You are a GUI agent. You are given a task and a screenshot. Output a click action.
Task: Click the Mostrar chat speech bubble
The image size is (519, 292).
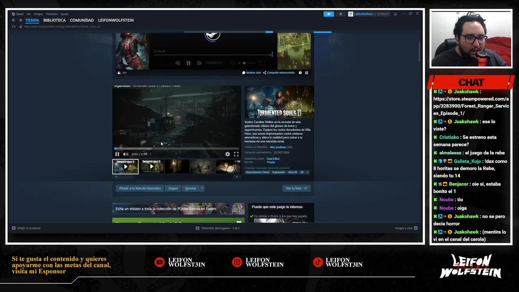251,73
